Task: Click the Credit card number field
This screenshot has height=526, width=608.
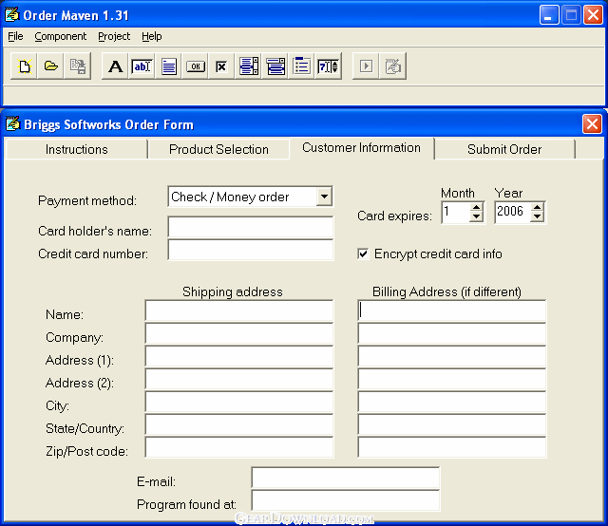Action: (251, 250)
